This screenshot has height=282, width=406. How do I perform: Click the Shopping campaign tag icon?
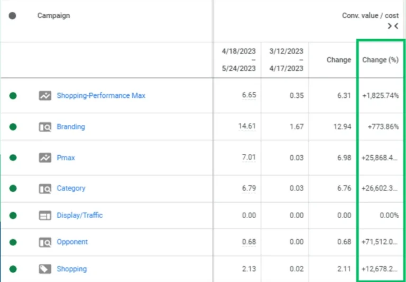pyautogui.click(x=44, y=269)
